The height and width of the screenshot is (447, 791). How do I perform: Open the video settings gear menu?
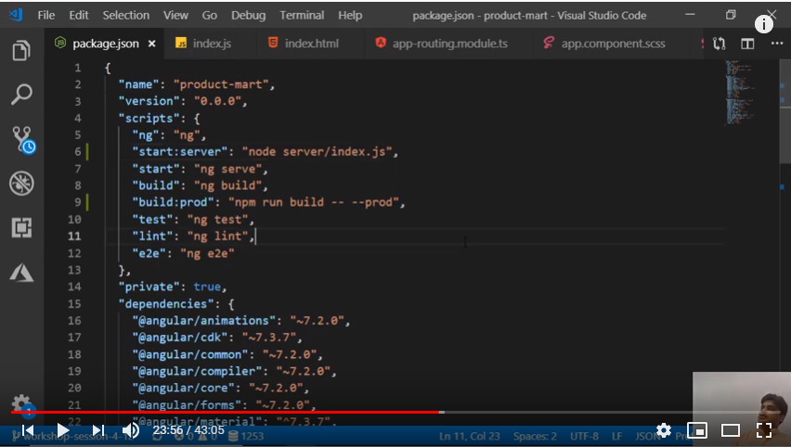[664, 430]
